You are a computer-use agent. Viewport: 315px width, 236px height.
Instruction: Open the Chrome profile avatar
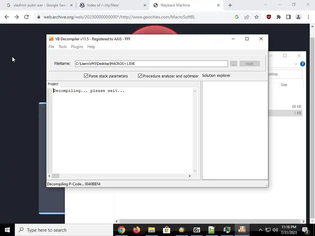tap(298, 17)
